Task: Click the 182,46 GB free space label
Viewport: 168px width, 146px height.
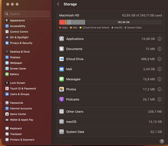Action: (123, 22)
